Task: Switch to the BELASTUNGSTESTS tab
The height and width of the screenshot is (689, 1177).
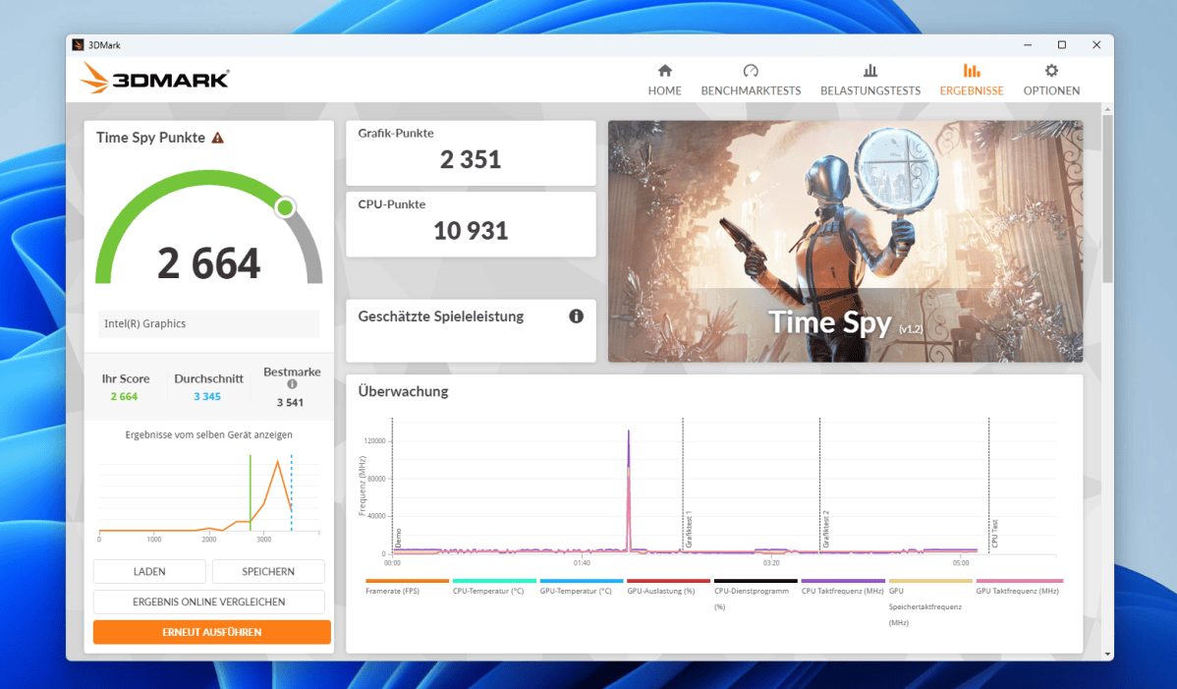Action: [x=870, y=81]
